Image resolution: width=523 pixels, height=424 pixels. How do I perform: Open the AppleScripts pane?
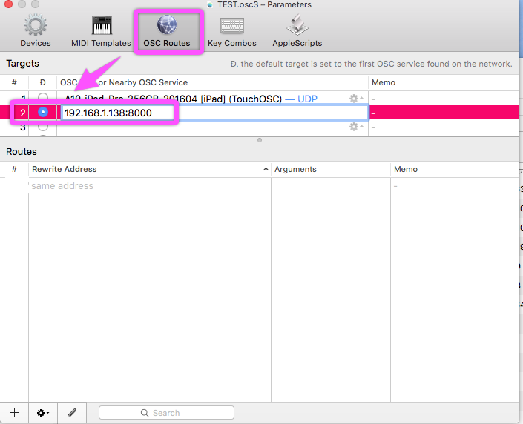(297, 31)
